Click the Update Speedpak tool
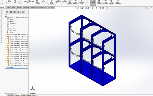 coord(99,2)
